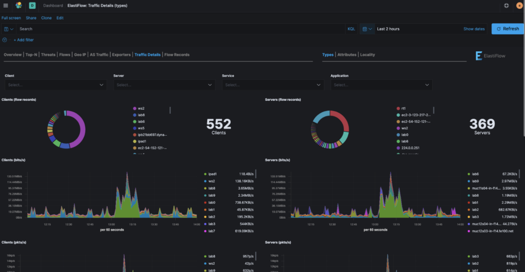Click the Clients legend scrollbar in donut panel
The height and width of the screenshot is (272, 525).
170,110
